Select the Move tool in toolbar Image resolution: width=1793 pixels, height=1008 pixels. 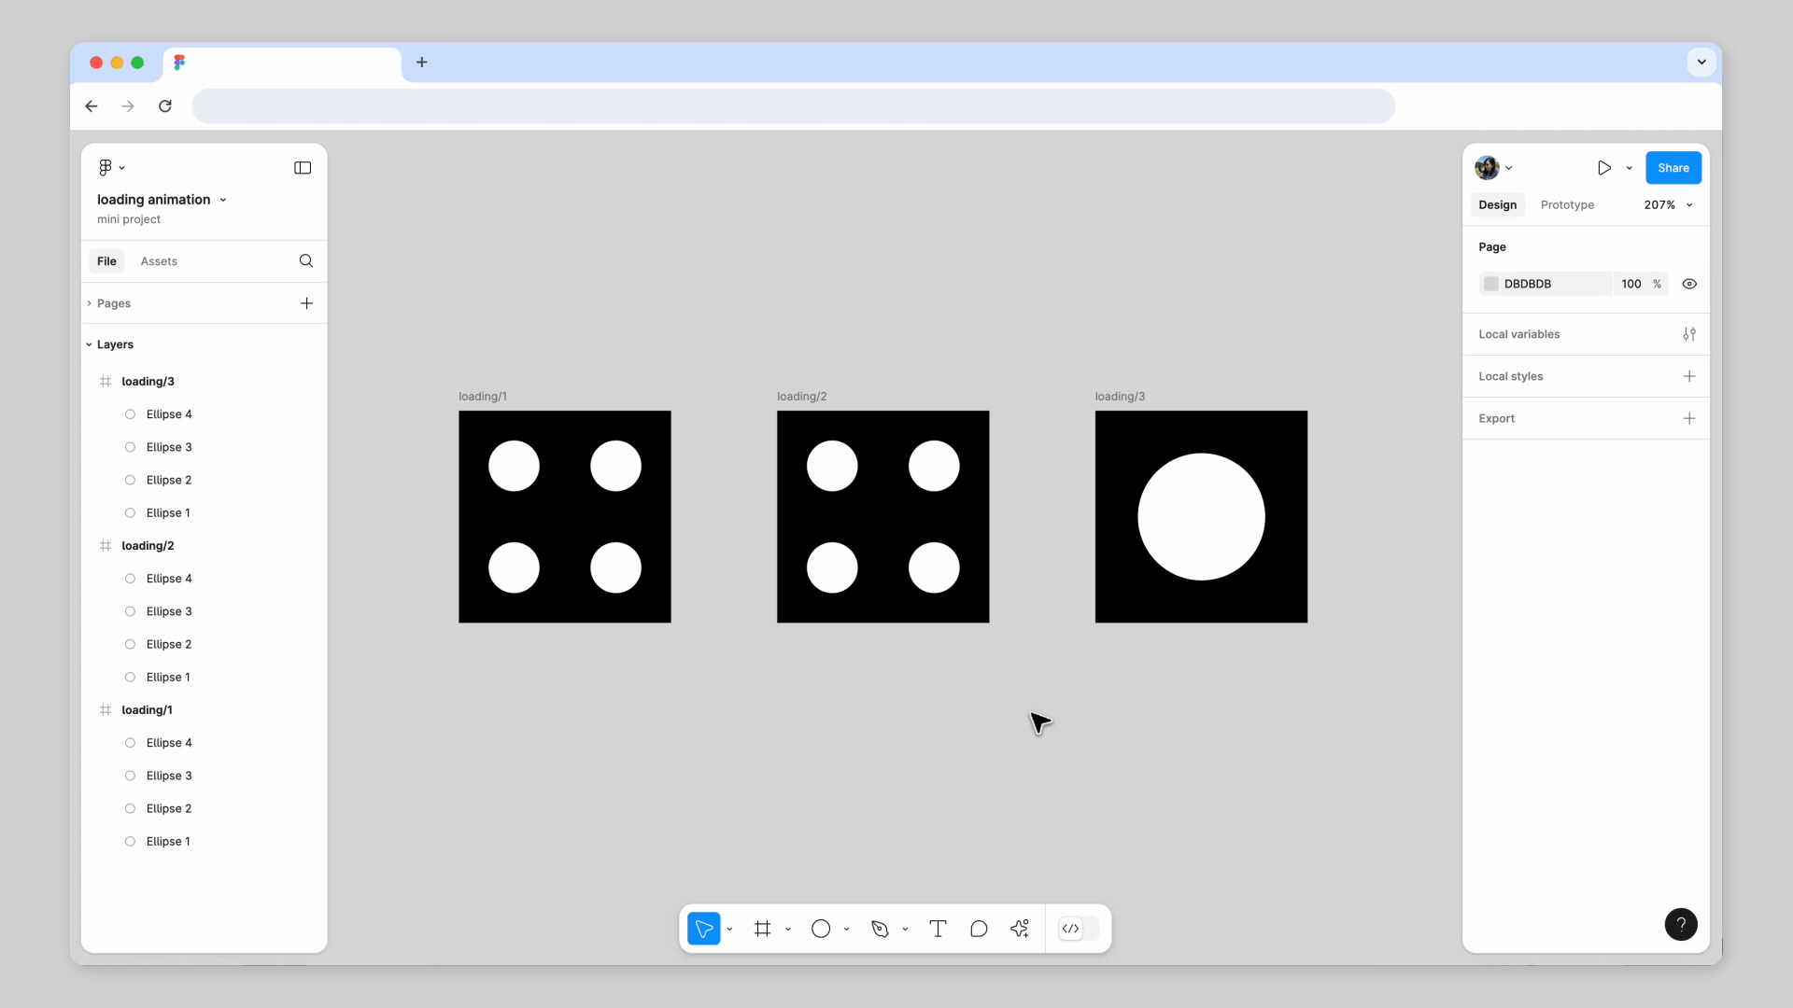pos(704,929)
